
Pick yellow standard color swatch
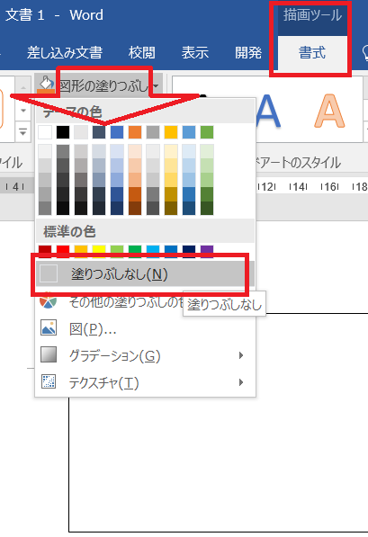(x=99, y=251)
